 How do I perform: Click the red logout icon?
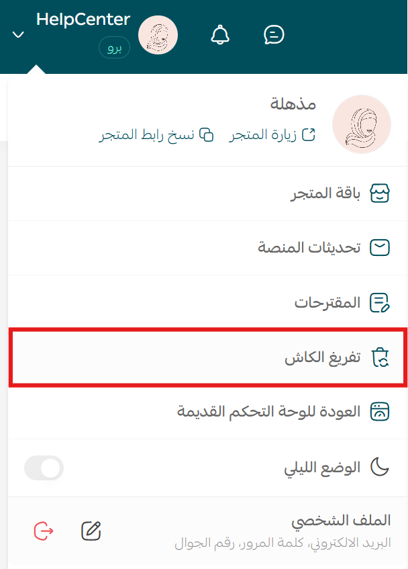[x=44, y=531]
